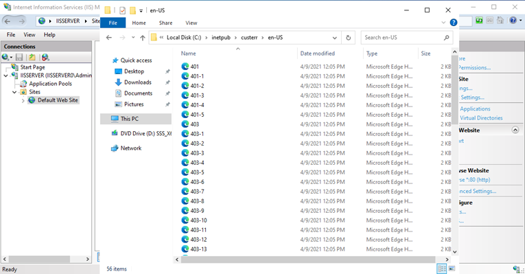The width and height of the screenshot is (525, 274).
Task: Click Save icon in IIS Connections toolbar
Action: click(19, 57)
